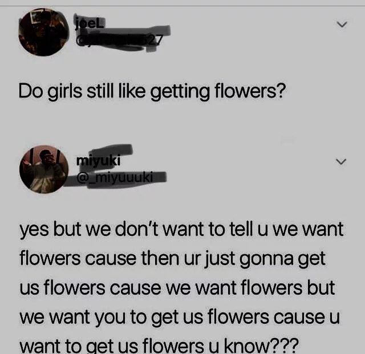Viewport: 365px width, 354px height.
Task: Click the joeL display name
Action: (90, 23)
